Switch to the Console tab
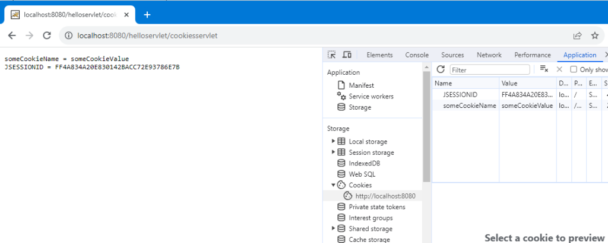This screenshot has height=243, width=608. coord(417,55)
